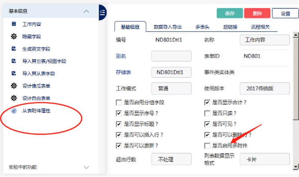
Task: Select 导入其从表字段 menu entry
Action: click(x=39, y=73)
